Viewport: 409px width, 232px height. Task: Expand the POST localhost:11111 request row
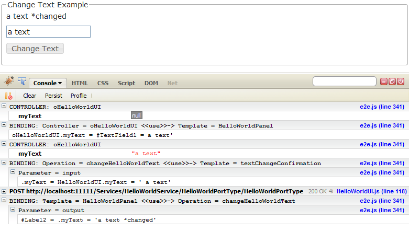[4, 191]
